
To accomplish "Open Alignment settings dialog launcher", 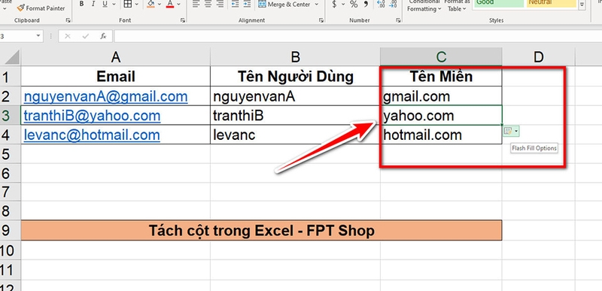I will 321,20.
